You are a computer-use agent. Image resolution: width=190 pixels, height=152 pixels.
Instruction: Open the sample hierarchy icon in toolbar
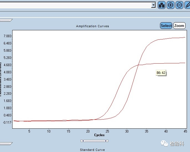pos(161,5)
